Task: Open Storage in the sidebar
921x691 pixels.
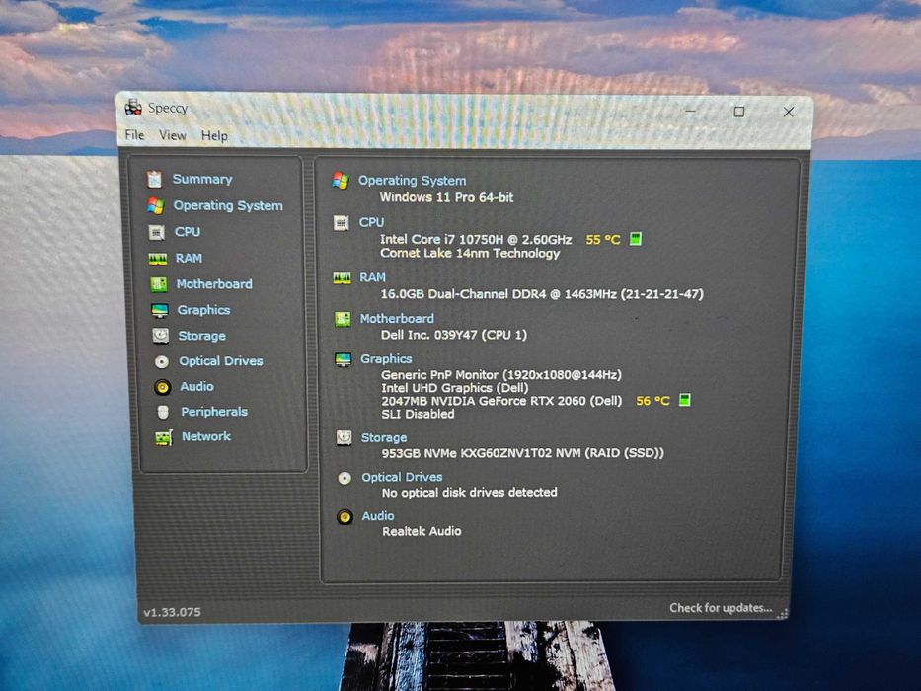Action: tap(202, 336)
